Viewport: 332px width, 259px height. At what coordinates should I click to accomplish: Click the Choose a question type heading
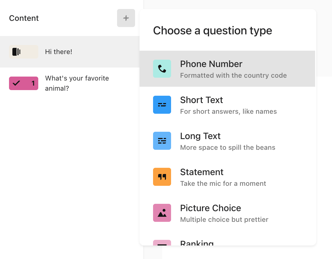(212, 31)
